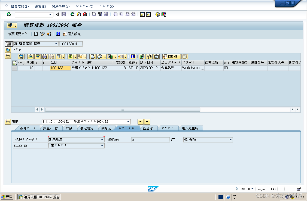Click the blue Information icon in the grid toolbar
307x201 pixels.
coord(133,57)
